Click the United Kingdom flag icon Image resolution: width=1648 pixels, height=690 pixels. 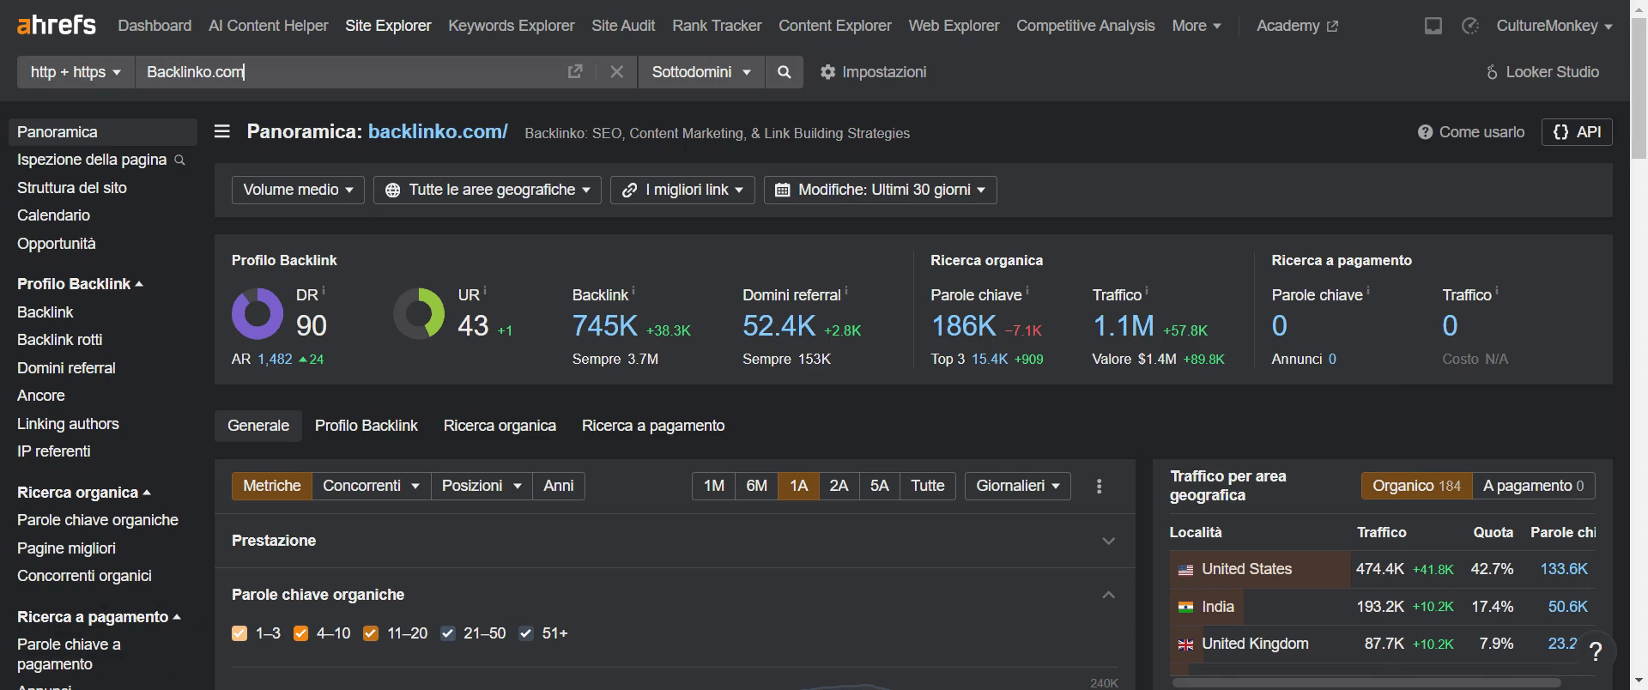pyautogui.click(x=1185, y=645)
